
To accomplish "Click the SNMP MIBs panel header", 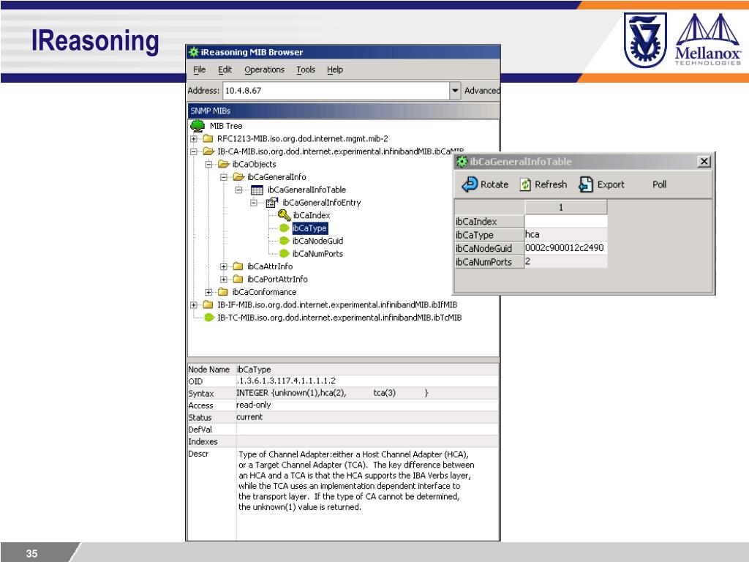I will coord(344,110).
